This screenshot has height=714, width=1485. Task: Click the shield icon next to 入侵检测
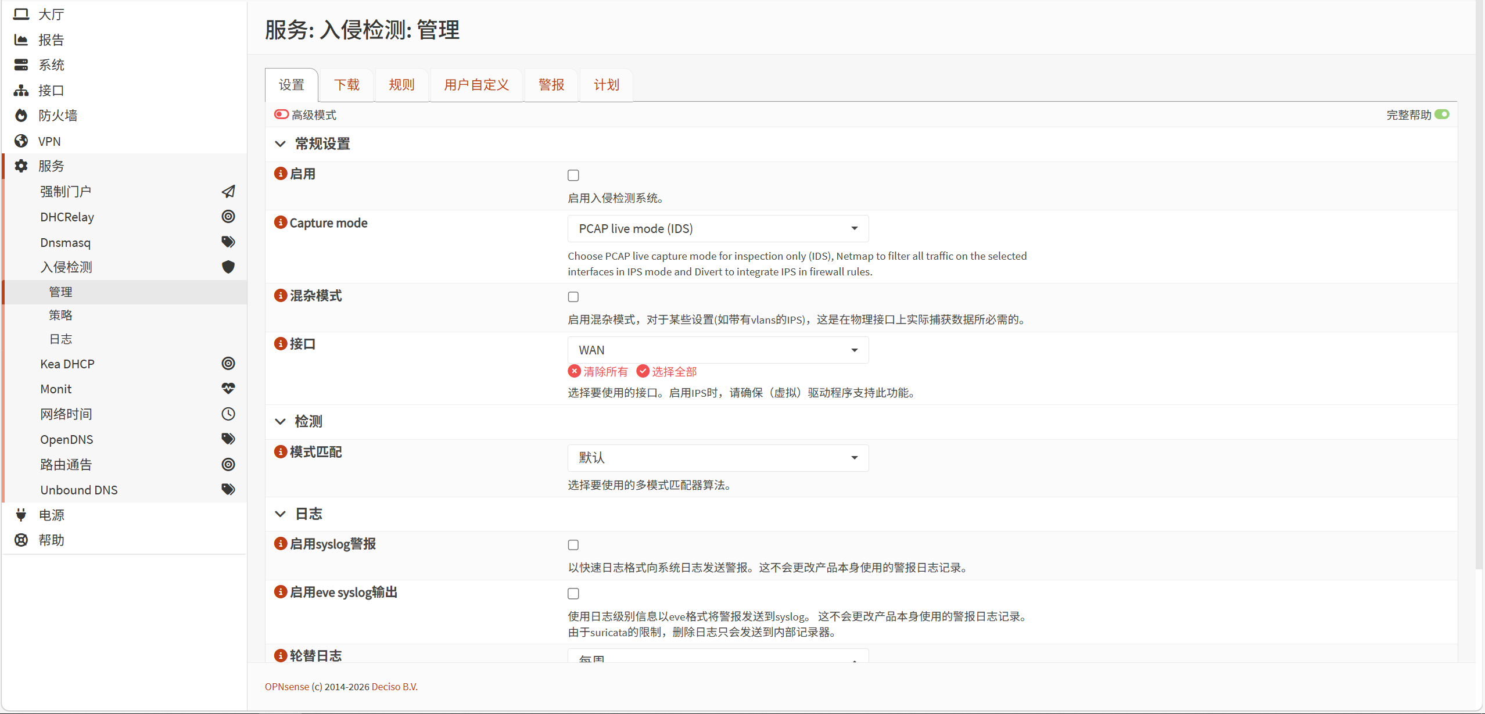[228, 267]
